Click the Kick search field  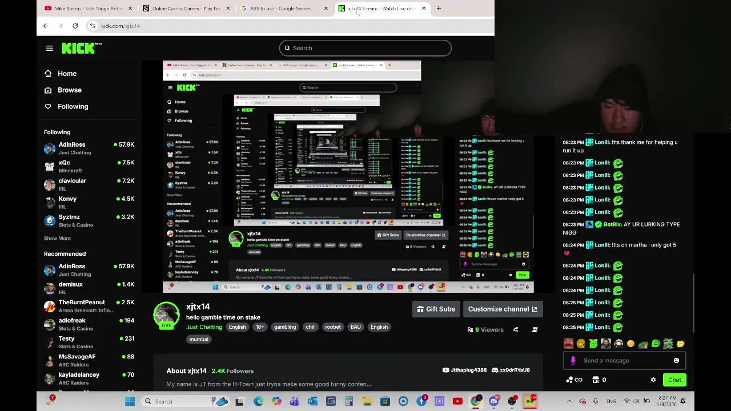point(365,49)
